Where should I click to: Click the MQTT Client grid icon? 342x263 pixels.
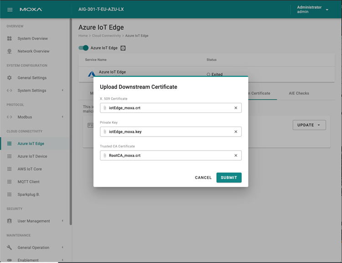click(x=10, y=182)
